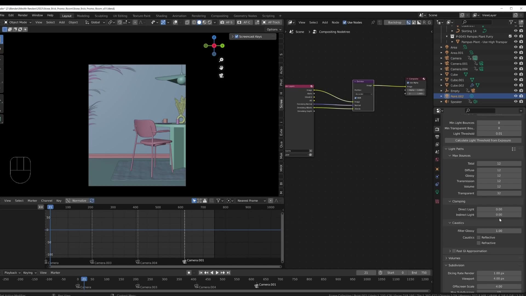
Task: Collapse the Light Paths panel
Action: click(x=446, y=149)
